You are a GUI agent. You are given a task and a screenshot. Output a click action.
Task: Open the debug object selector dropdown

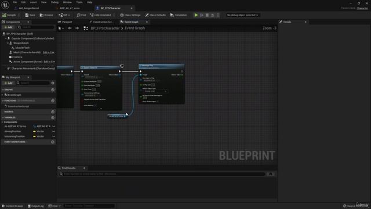[x=242, y=15]
